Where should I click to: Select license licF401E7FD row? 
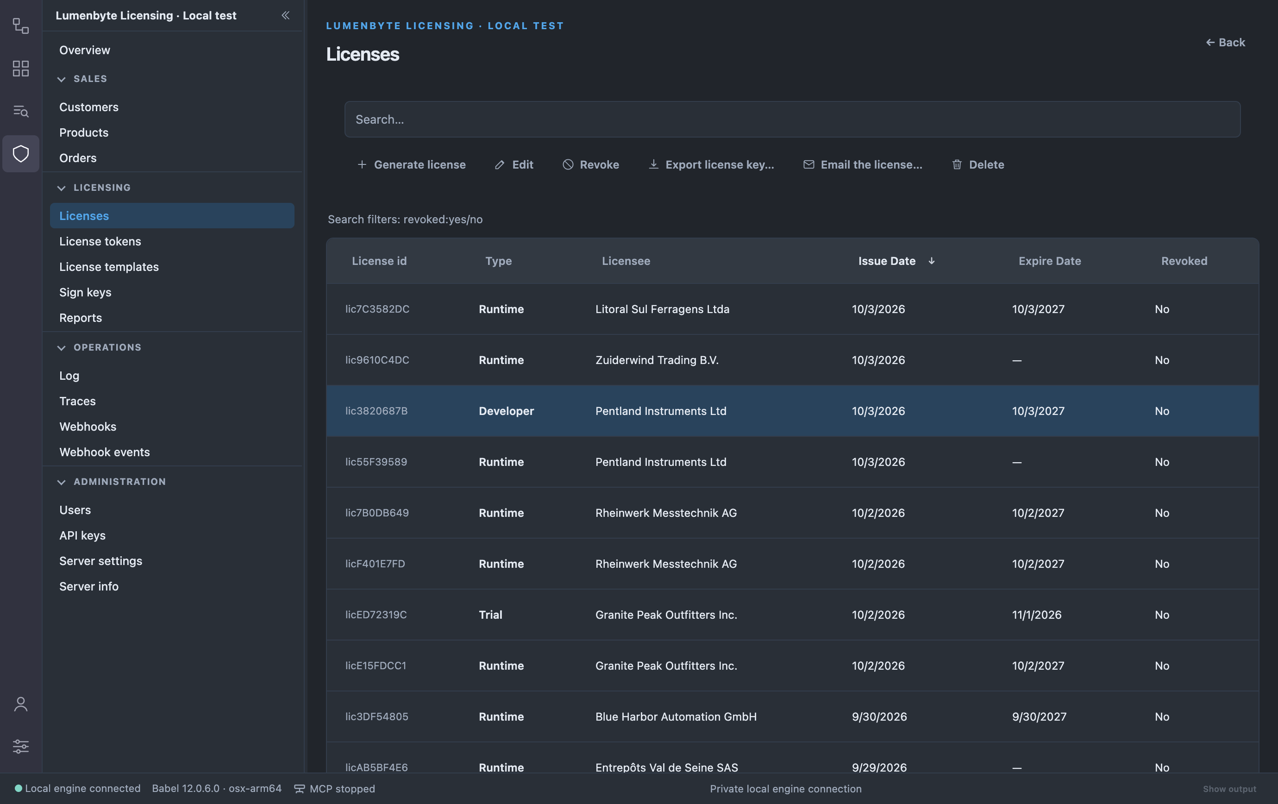click(x=792, y=564)
